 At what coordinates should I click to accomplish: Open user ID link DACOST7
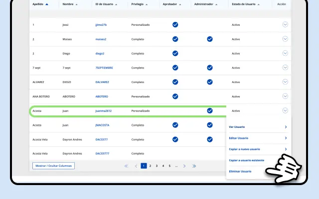click(x=102, y=139)
